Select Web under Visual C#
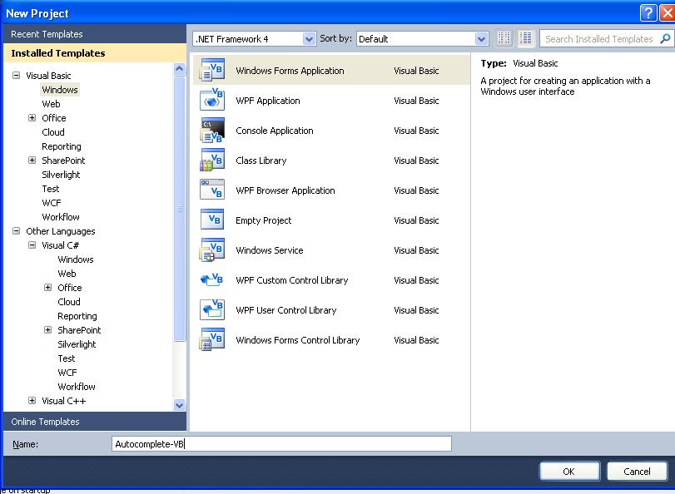The image size is (675, 494). pyautogui.click(x=67, y=274)
